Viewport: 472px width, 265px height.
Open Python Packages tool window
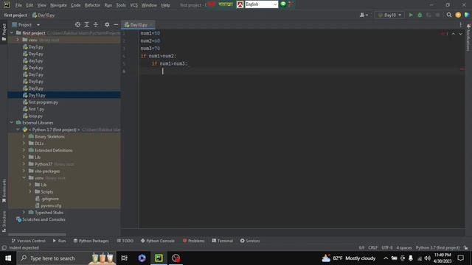pos(91,241)
